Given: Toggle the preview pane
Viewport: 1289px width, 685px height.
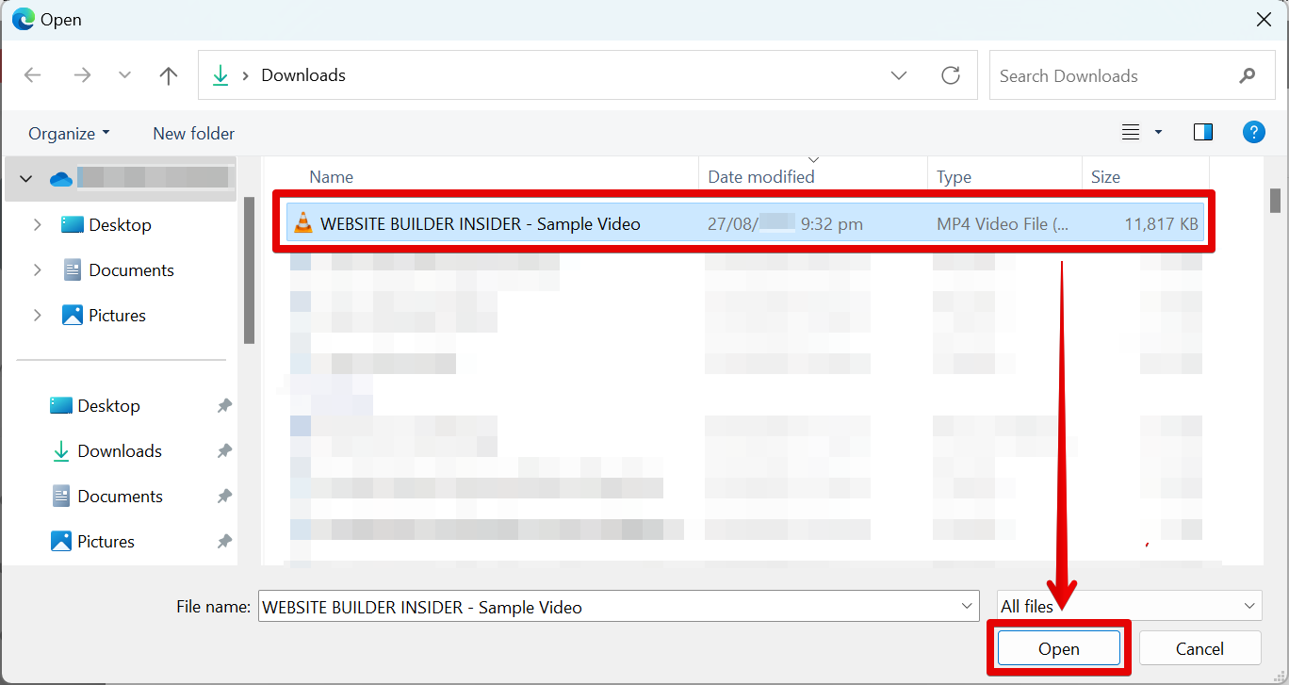Looking at the screenshot, I should click(x=1203, y=132).
